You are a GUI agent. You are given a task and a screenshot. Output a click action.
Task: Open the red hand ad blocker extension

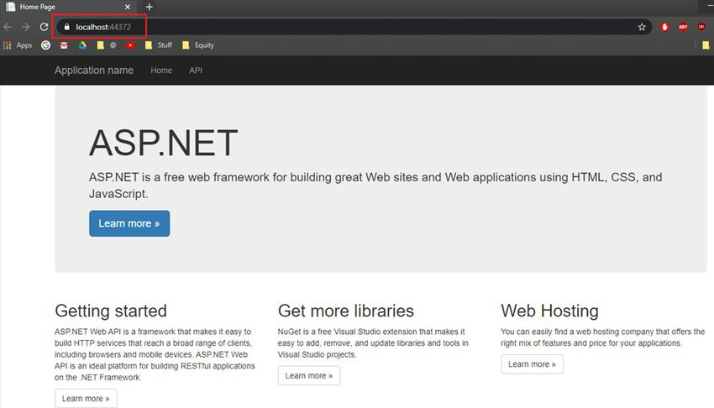(664, 27)
